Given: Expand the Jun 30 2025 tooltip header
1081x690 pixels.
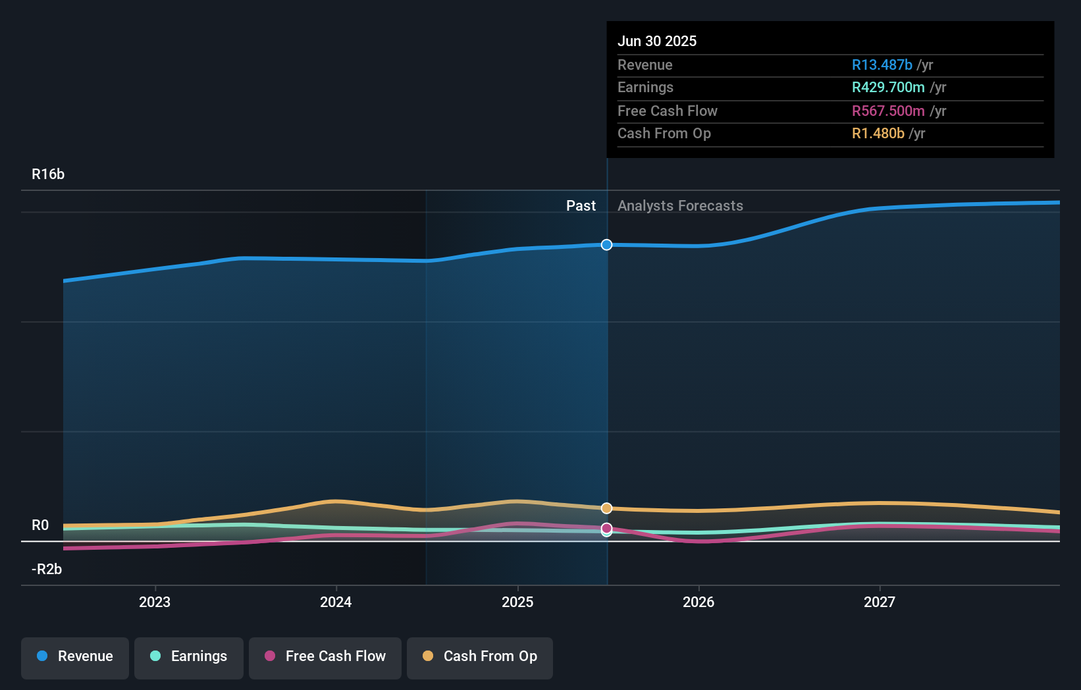Looking at the screenshot, I should tap(657, 41).
